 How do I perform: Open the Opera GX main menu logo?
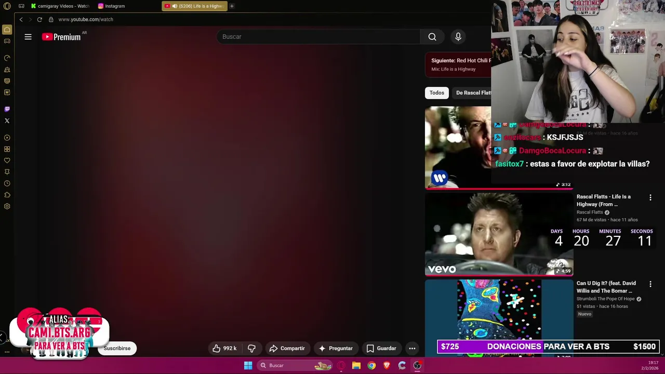coord(7,6)
